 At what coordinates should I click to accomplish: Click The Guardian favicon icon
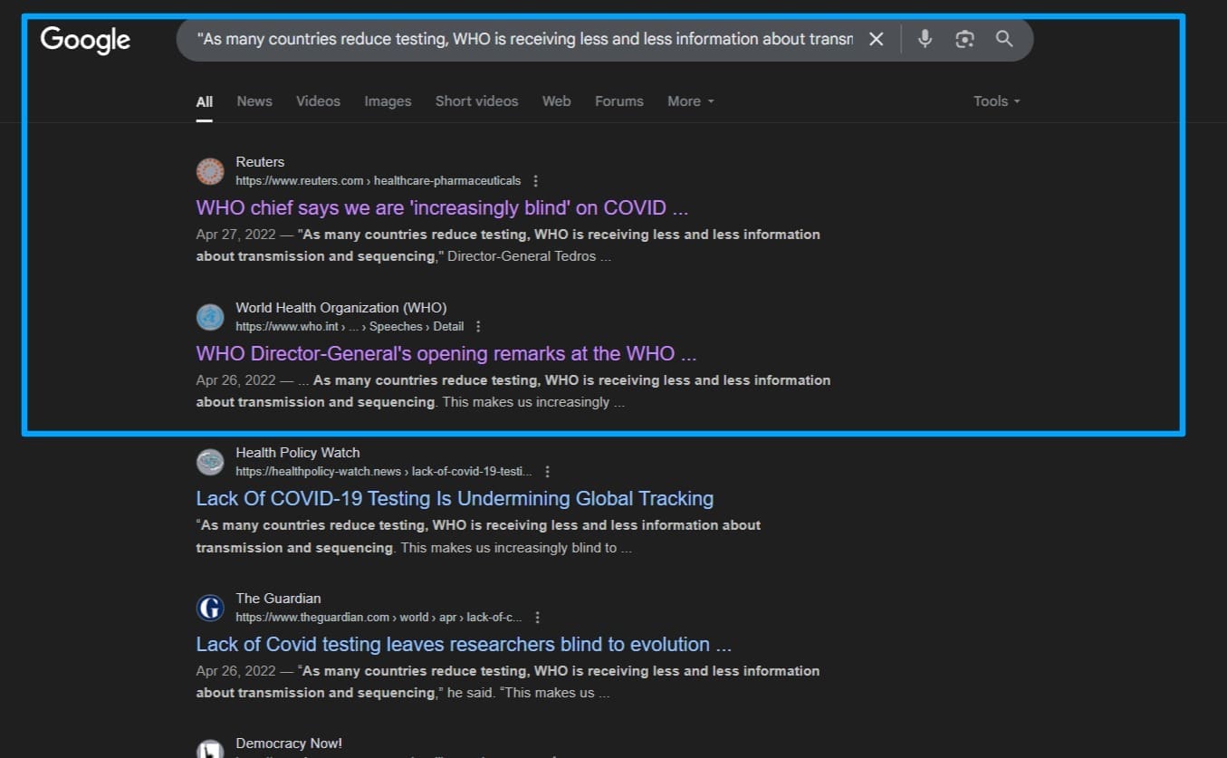click(x=210, y=608)
